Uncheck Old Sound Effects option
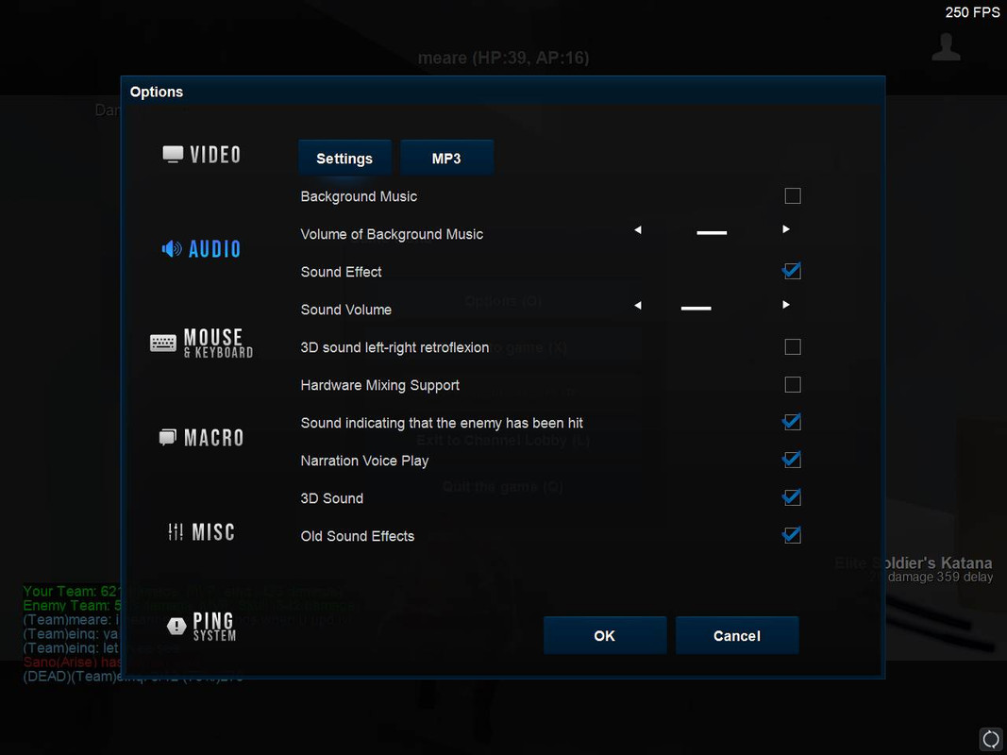 [x=793, y=535]
